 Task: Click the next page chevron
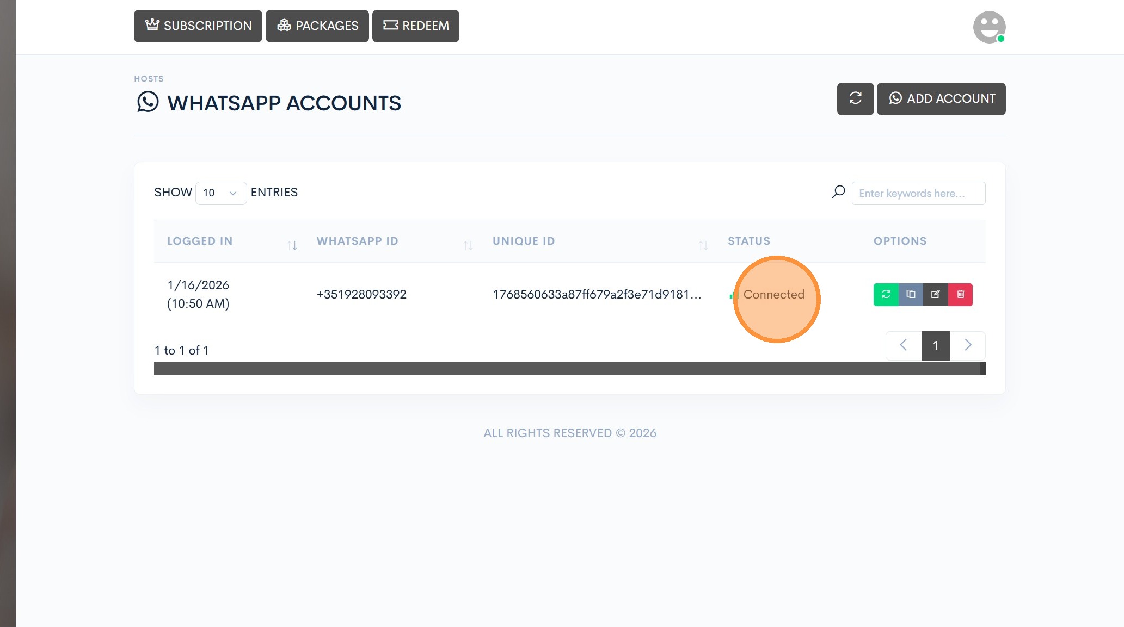967,345
